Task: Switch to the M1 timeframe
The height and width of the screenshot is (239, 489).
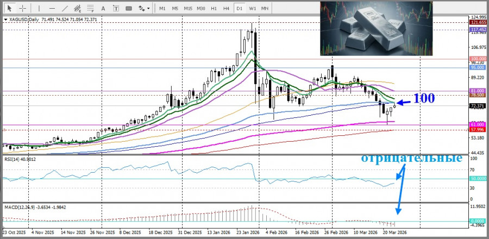Action: pyautogui.click(x=162, y=8)
